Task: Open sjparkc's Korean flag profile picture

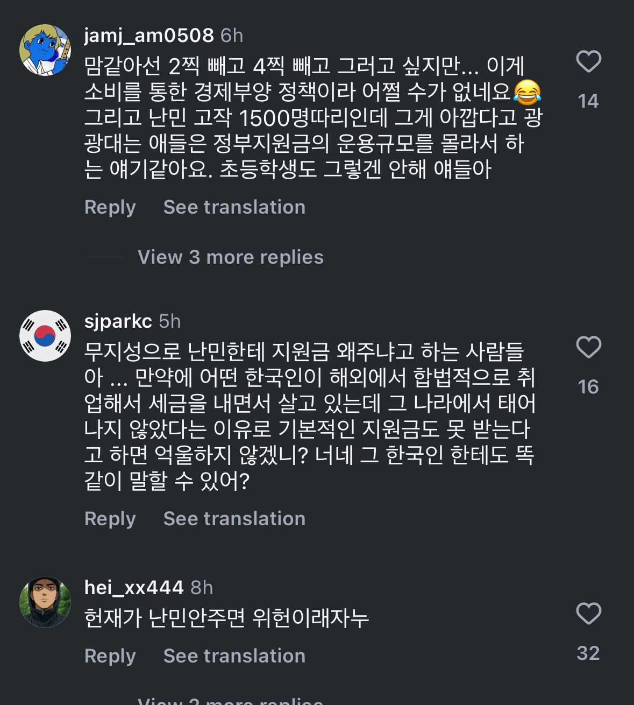Action: 45,336
